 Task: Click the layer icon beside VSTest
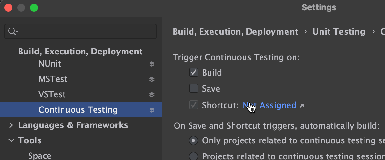pos(152,95)
